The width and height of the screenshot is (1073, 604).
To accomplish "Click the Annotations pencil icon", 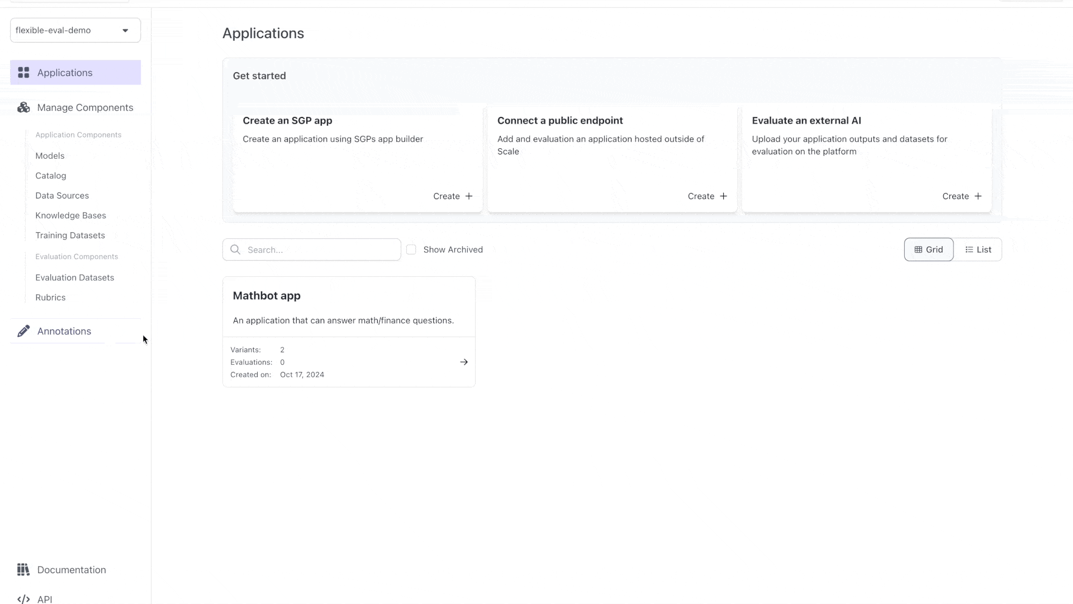I will [x=23, y=331].
